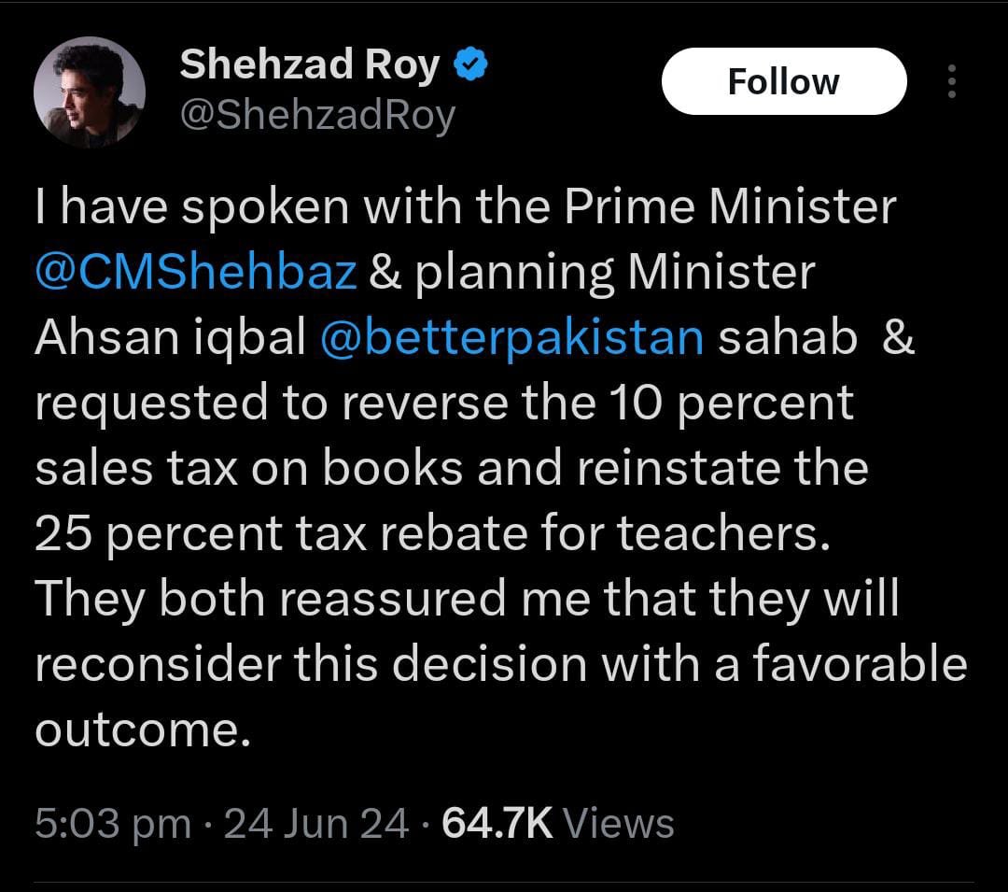Click the phrase 'sales tax on books'
Viewport: 1008px width, 892px height.
248,469
